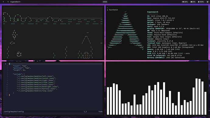Click the .config/waybar/config filename in status line

pyautogui.click(x=13, y=111)
